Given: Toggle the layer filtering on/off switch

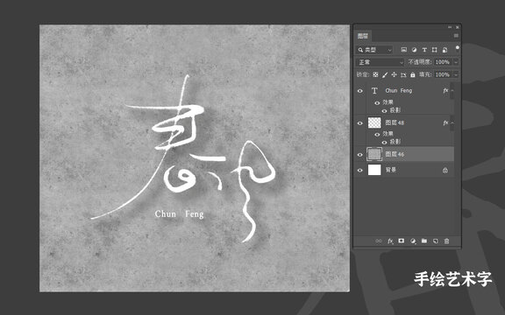Looking at the screenshot, I should 457,49.
